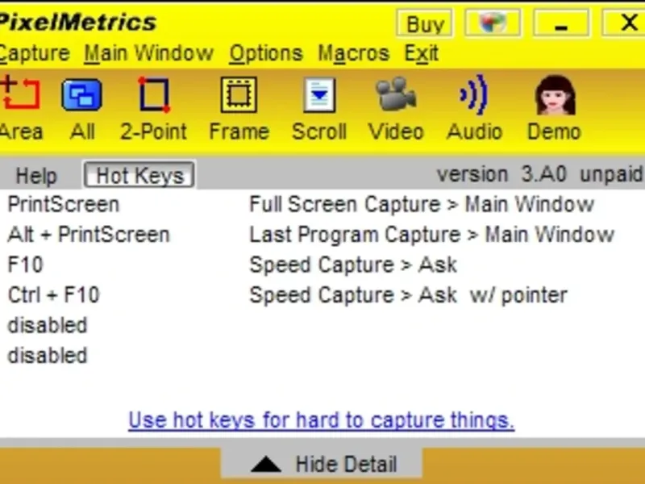Select the Ctrl + F10 hot key entry
The width and height of the screenshot is (645, 484).
click(54, 295)
